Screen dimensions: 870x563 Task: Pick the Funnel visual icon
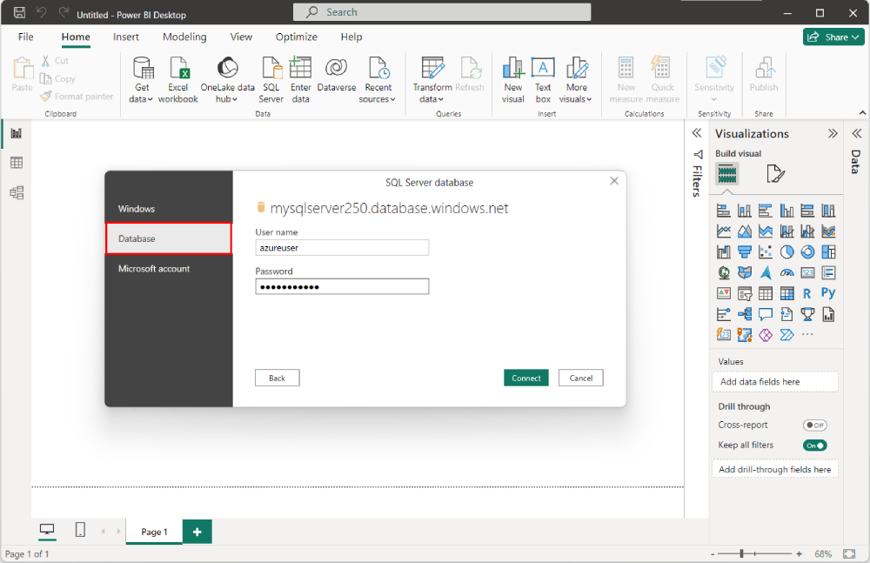pyautogui.click(x=745, y=252)
